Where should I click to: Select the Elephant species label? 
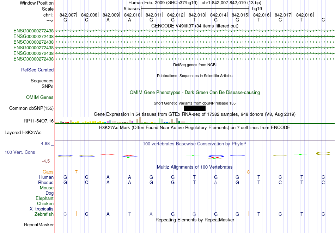click(x=45, y=198)
